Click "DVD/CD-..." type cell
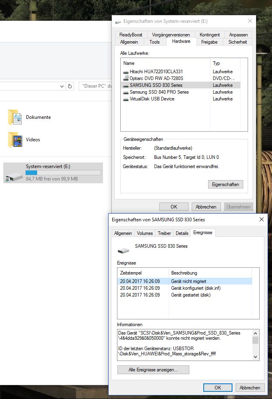 [x=224, y=78]
